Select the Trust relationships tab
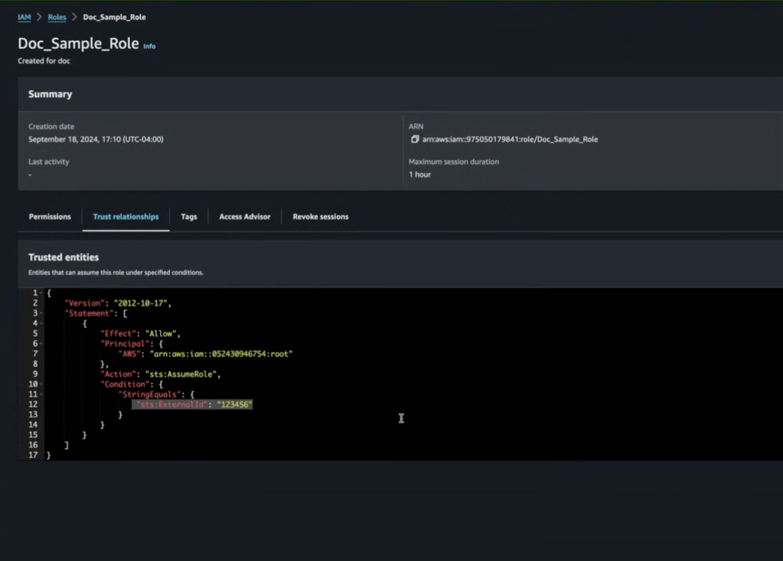The image size is (783, 561). pyautogui.click(x=126, y=217)
